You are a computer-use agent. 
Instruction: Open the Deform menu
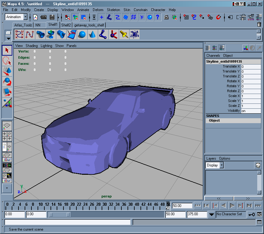tap(98, 10)
